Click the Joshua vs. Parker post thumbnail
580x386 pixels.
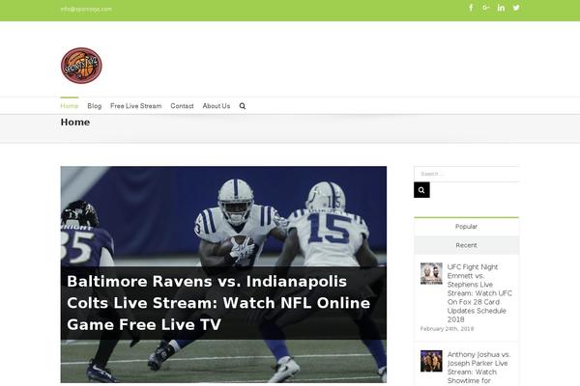coord(431,361)
